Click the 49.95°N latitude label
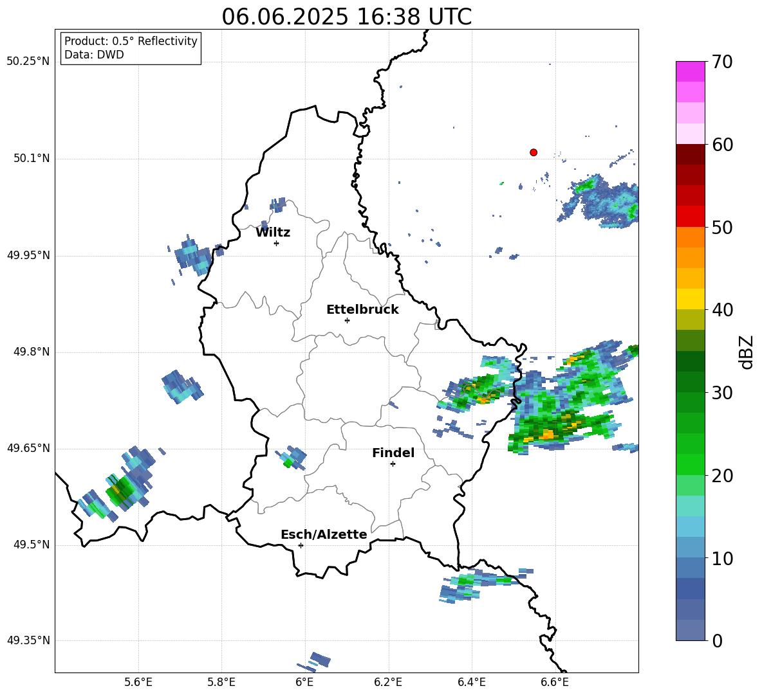The height and width of the screenshot is (695, 762). (28, 255)
